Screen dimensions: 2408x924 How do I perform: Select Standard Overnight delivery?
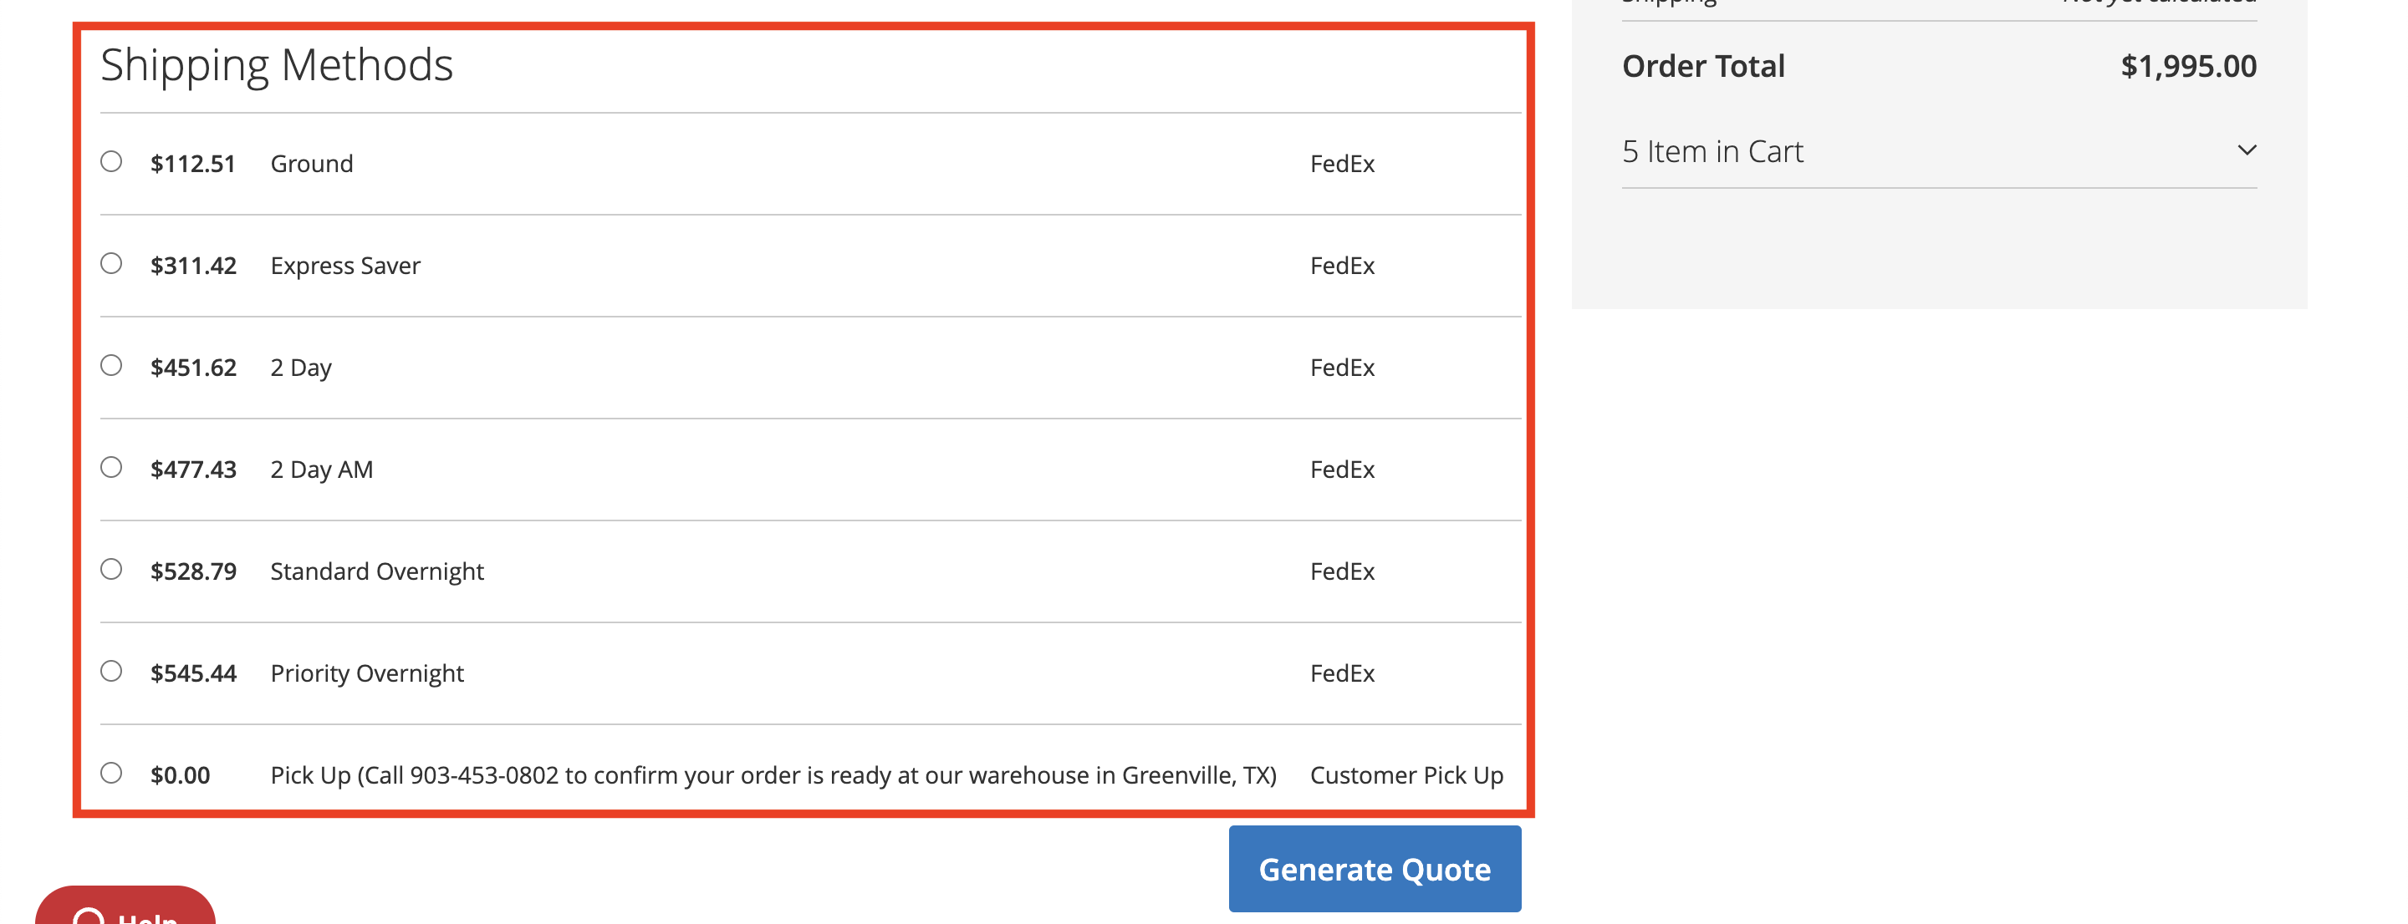click(111, 569)
